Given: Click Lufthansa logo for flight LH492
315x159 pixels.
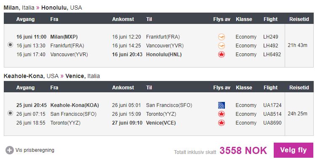Looking at the screenshot, I should tap(222, 46).
